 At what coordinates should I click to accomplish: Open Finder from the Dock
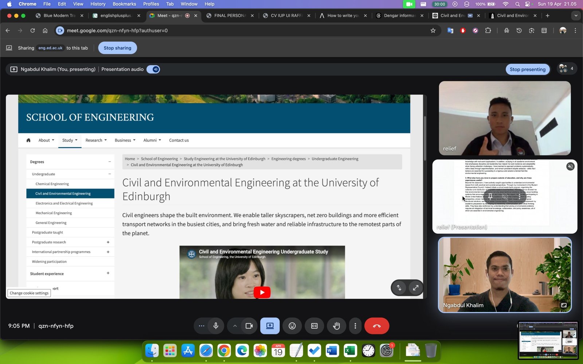152,351
